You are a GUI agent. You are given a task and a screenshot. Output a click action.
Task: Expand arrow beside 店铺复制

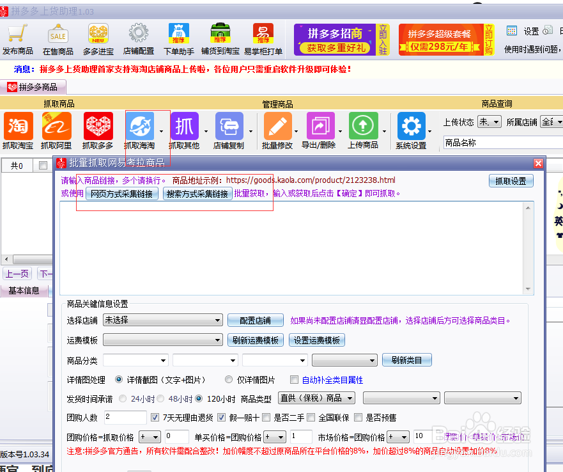click(x=251, y=131)
